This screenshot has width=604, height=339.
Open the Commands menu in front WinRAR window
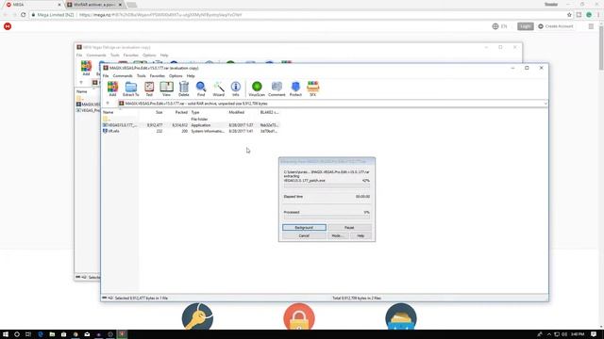tap(123, 76)
